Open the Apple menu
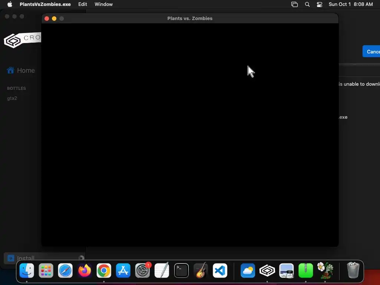Viewport: 380px width, 285px height. click(x=10, y=4)
